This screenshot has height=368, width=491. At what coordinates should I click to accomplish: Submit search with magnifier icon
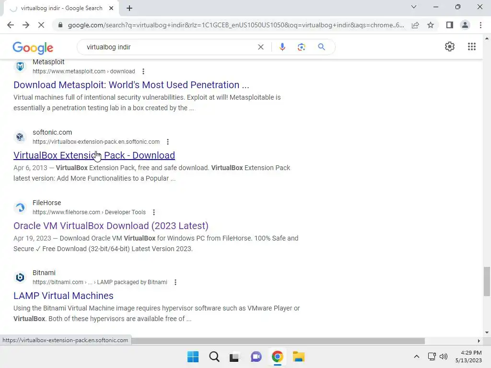pos(321,47)
